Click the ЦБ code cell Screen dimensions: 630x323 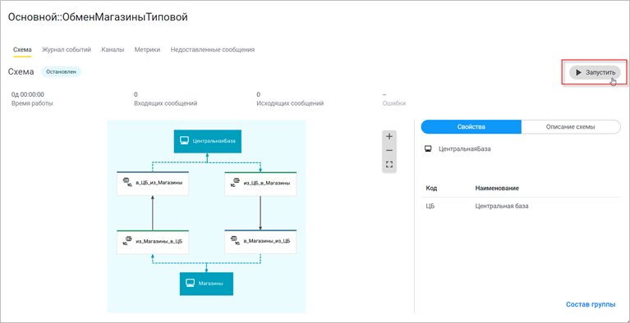click(x=430, y=207)
